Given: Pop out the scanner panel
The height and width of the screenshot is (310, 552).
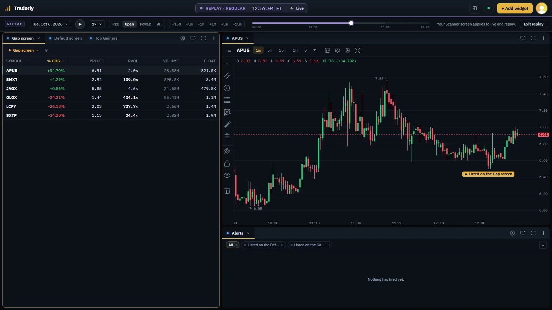Looking at the screenshot, I should (193, 38).
